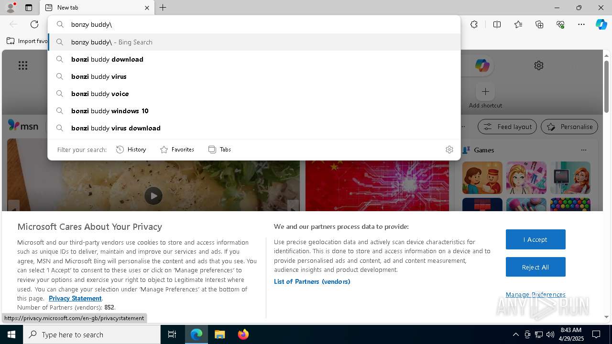Open the first game thumbnail
This screenshot has width=612, height=344.
(x=482, y=178)
